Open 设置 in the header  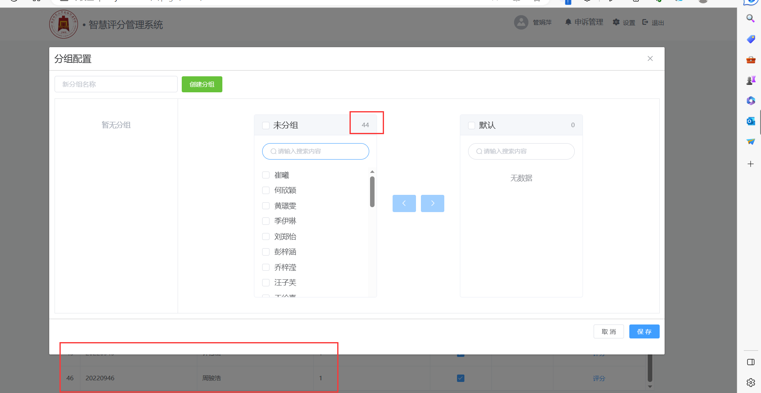coord(624,23)
